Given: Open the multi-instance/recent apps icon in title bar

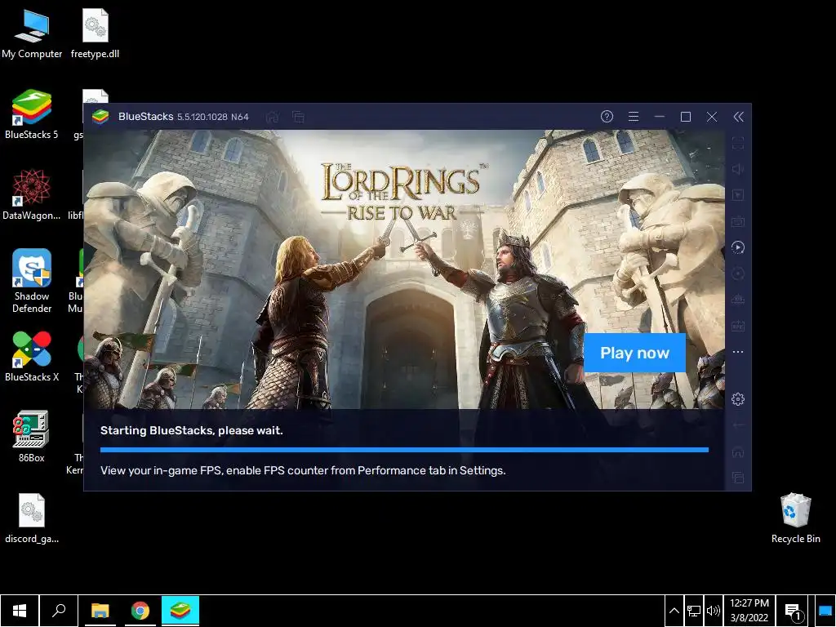Looking at the screenshot, I should tap(299, 117).
